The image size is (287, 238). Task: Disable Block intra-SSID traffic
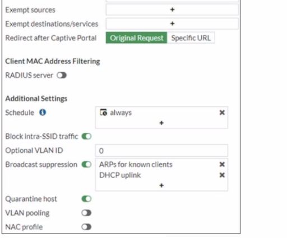[x=86, y=137]
